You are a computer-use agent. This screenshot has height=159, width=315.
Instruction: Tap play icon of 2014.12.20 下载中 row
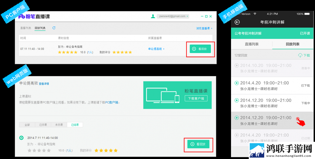point(237,100)
